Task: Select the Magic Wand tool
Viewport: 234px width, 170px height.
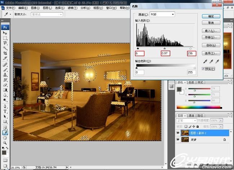Action: click(x=5, y=48)
